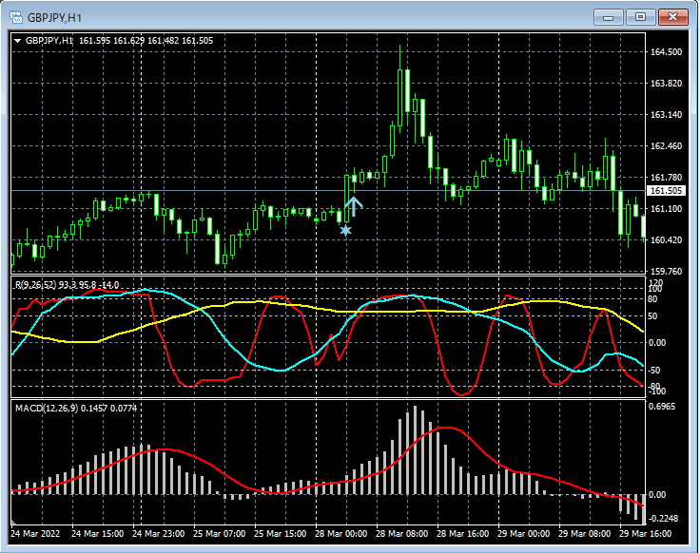The image size is (700, 553).
Task: Click the MACD(12,26,9) indicator label
Action: [46, 408]
